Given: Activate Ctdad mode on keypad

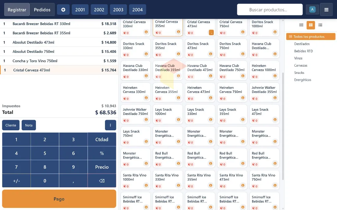Looking at the screenshot, I should click(x=102, y=139).
